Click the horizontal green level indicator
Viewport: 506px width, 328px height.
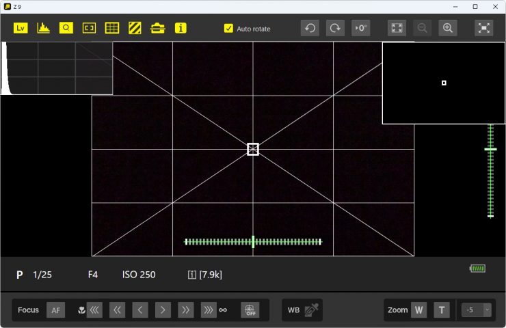(253, 241)
